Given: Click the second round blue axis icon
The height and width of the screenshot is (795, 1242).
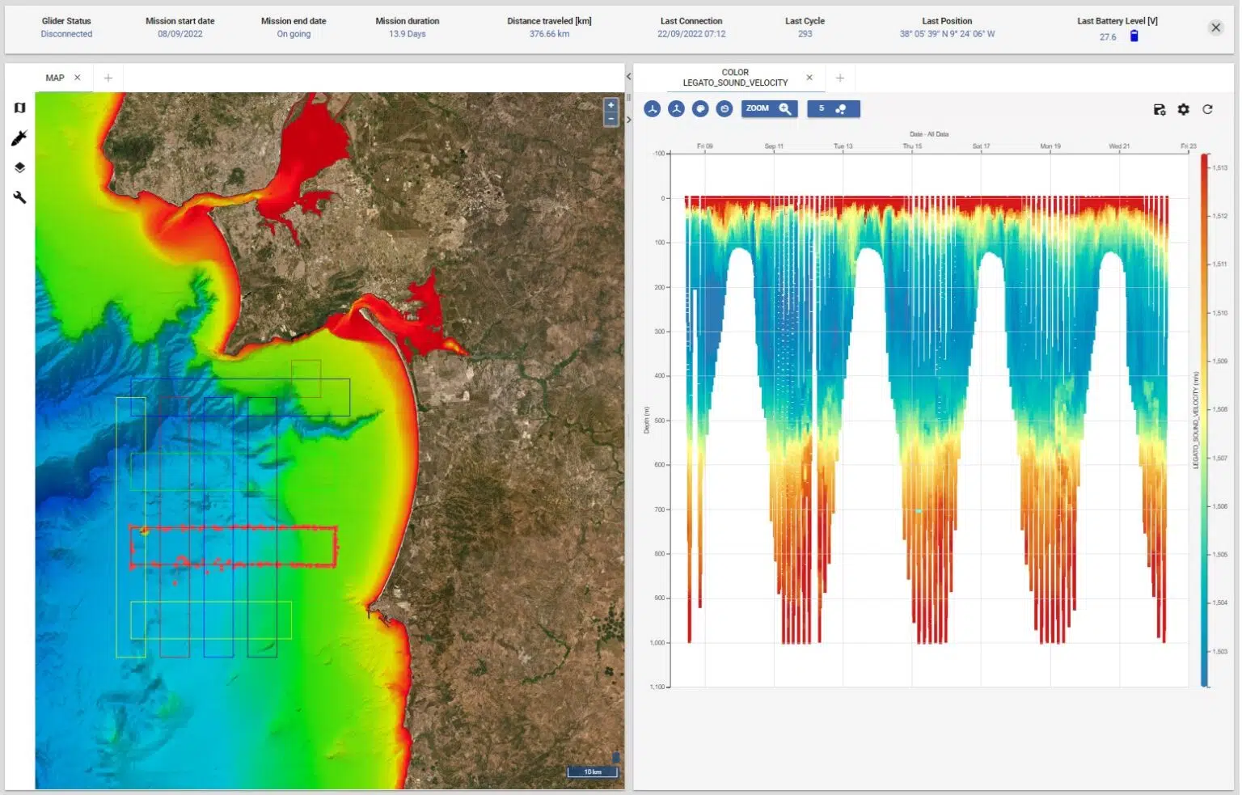Looking at the screenshot, I should point(676,109).
